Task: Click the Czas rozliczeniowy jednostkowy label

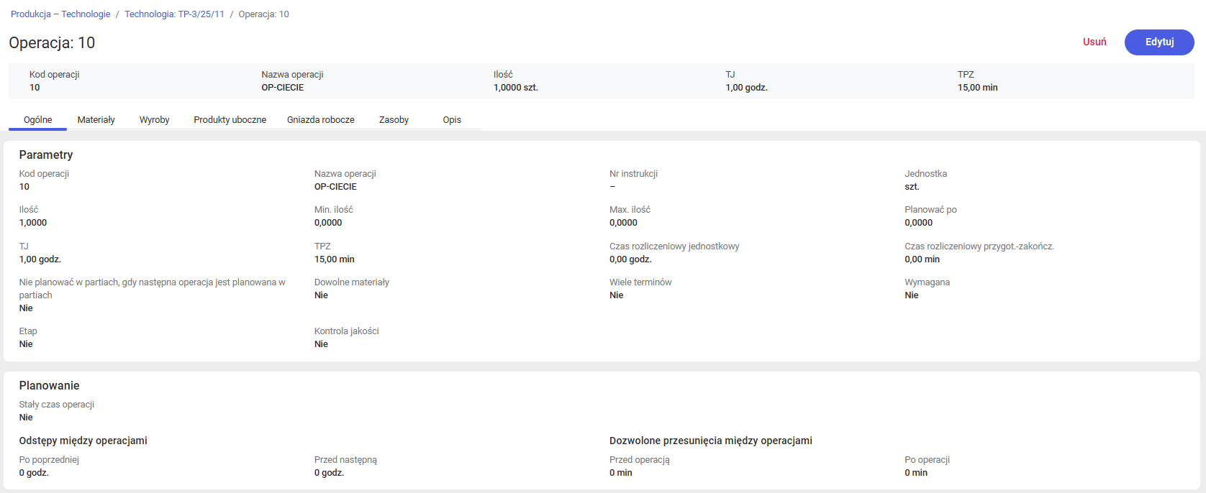Action: pyautogui.click(x=674, y=247)
